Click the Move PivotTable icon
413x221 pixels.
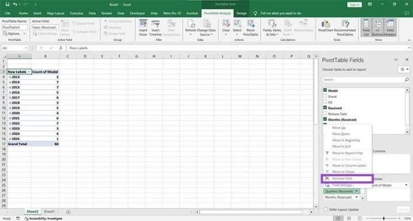[250, 24]
